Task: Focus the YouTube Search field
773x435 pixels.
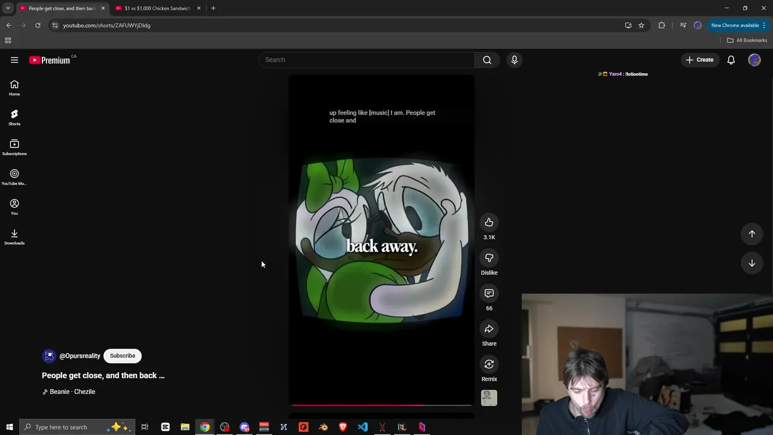Action: [x=367, y=60]
